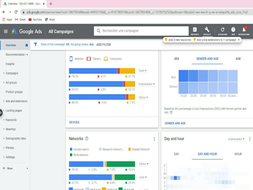Image resolution: width=253 pixels, height=190 pixels.
Task: Select the DAY AND HOUR tab
Action: [207, 154]
